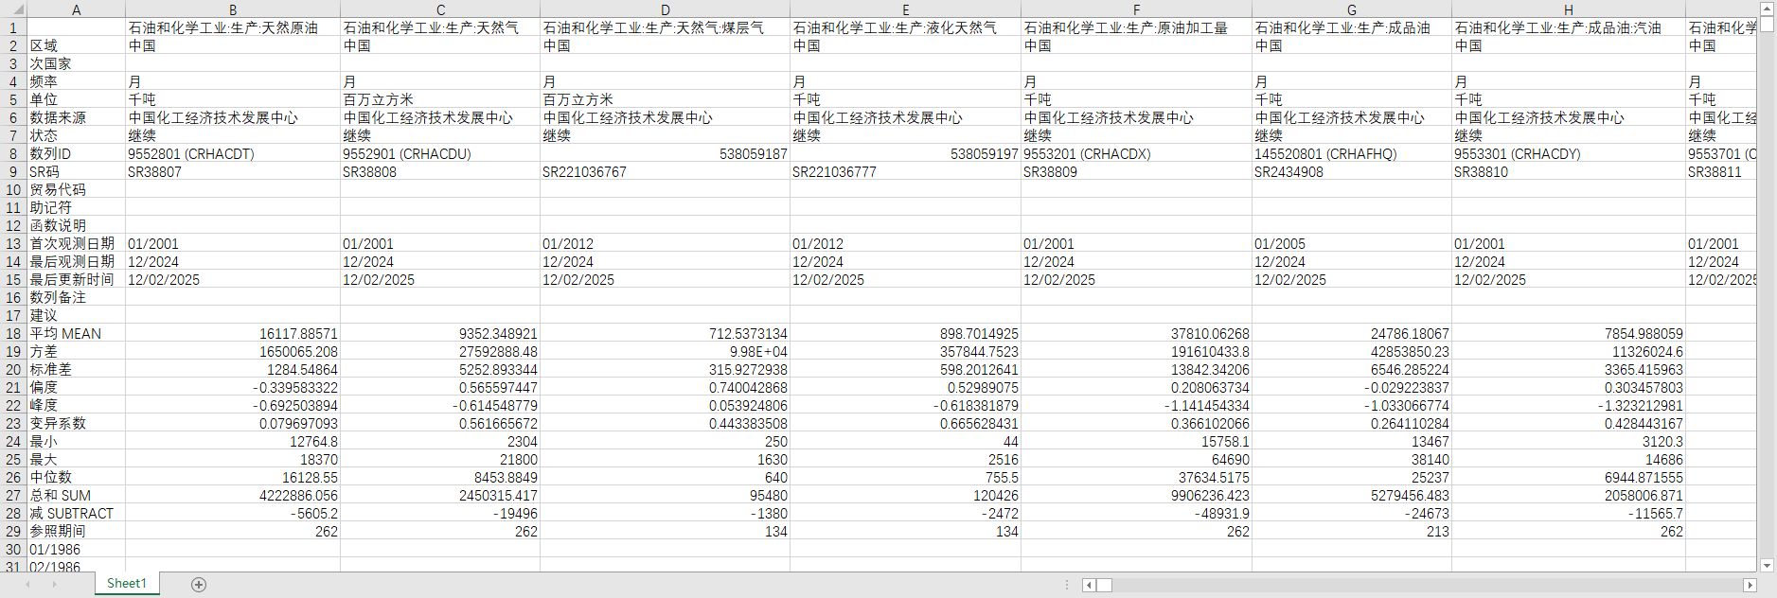The height and width of the screenshot is (598, 1777).
Task: Select cell with 9552901 (CRHACDU)
Action: pyautogui.click(x=440, y=154)
